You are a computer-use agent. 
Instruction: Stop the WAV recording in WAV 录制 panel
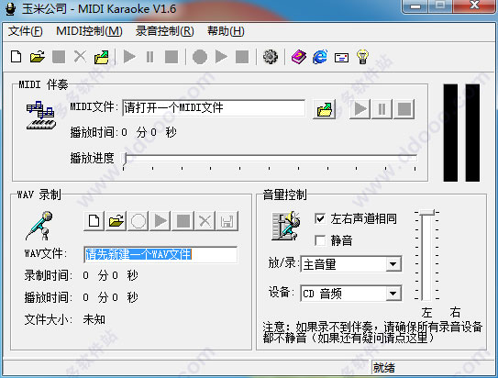(183, 221)
